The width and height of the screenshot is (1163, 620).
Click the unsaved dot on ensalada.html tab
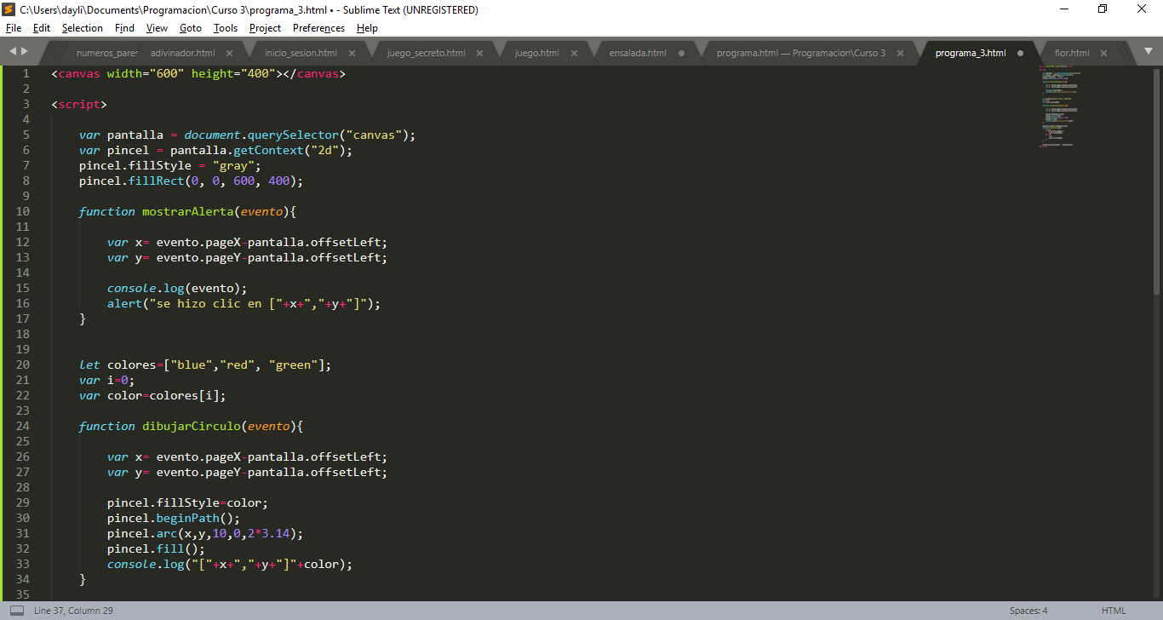[681, 53]
